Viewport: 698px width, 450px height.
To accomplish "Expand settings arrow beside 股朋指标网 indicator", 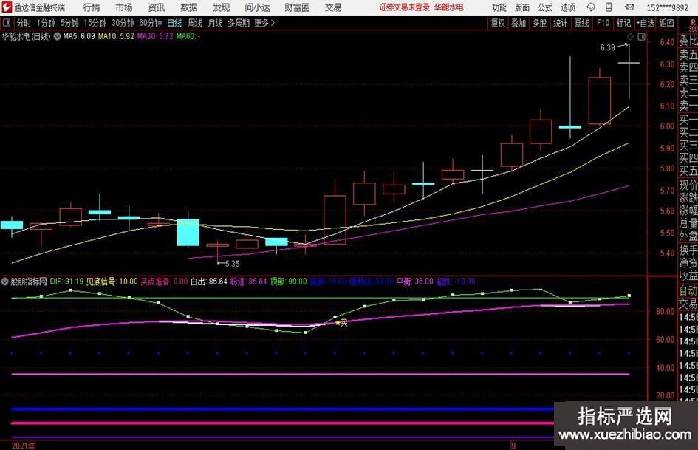I will 5,282.
